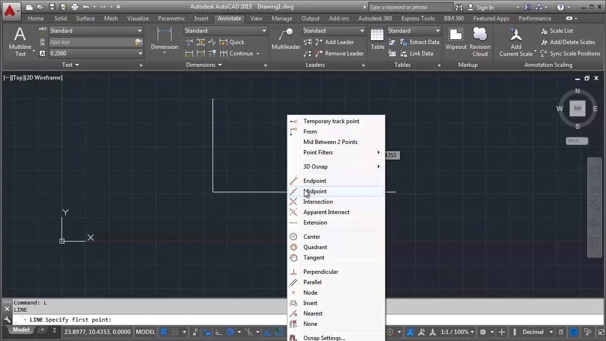Start the Dimension tool
The image size is (606, 341).
[x=164, y=40]
